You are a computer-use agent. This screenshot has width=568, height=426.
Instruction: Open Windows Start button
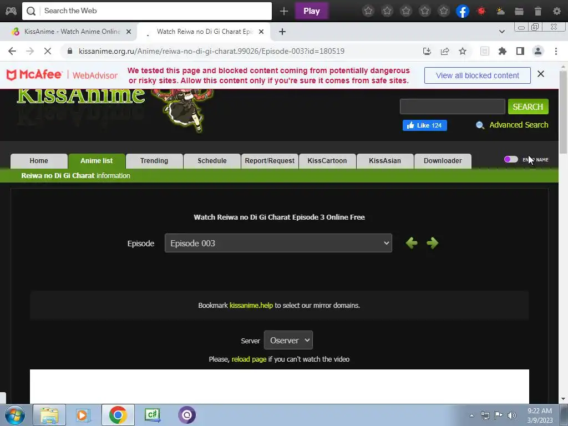click(x=14, y=415)
